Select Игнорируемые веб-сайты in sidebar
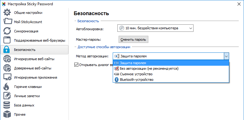Screen dimensions: 244x120 (34, 59)
